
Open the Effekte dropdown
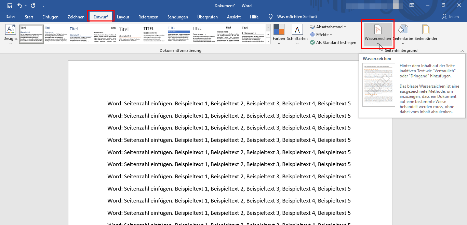[x=321, y=34]
